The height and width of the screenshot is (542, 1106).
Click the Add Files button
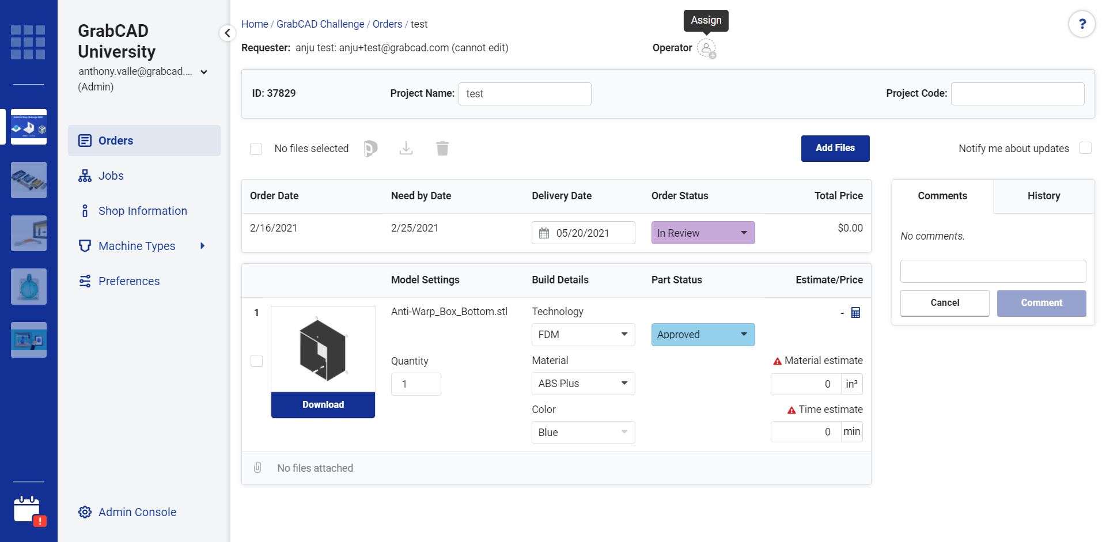pyautogui.click(x=835, y=148)
